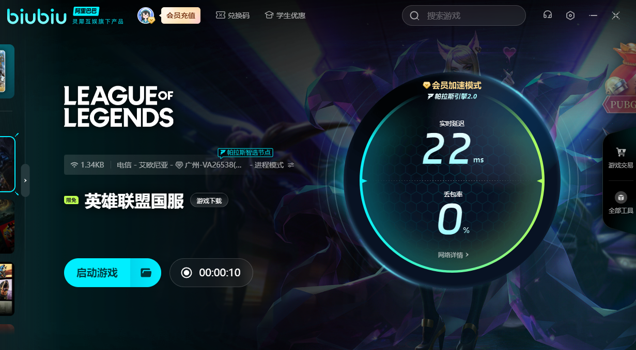This screenshot has width=636, height=350.
Task: Click the League of Legends logo
Action: click(119, 107)
